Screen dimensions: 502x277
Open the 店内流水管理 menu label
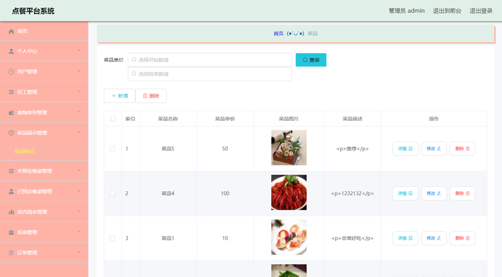(32, 212)
